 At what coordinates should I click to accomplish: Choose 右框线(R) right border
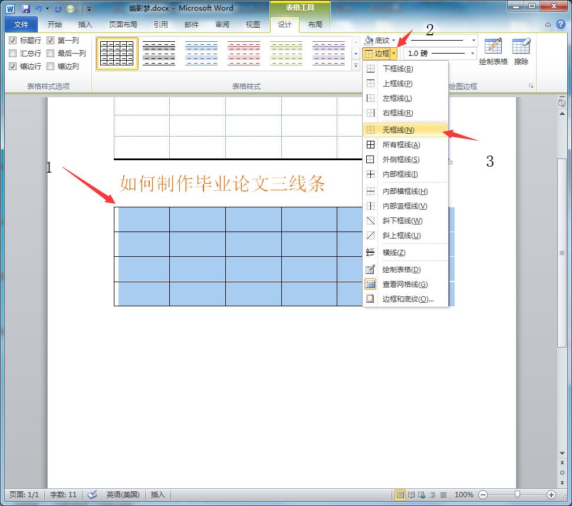(406, 113)
